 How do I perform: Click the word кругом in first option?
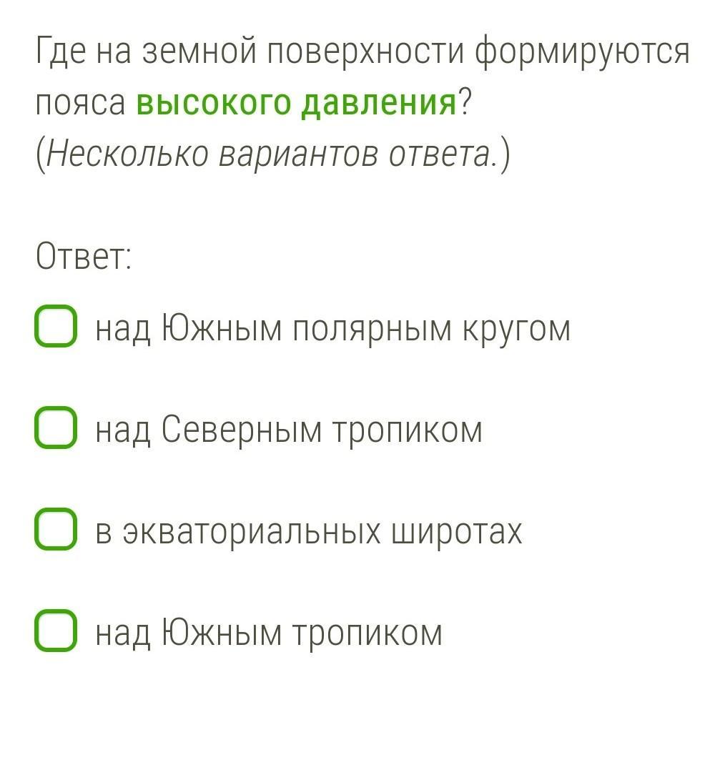pyautogui.click(x=516, y=329)
